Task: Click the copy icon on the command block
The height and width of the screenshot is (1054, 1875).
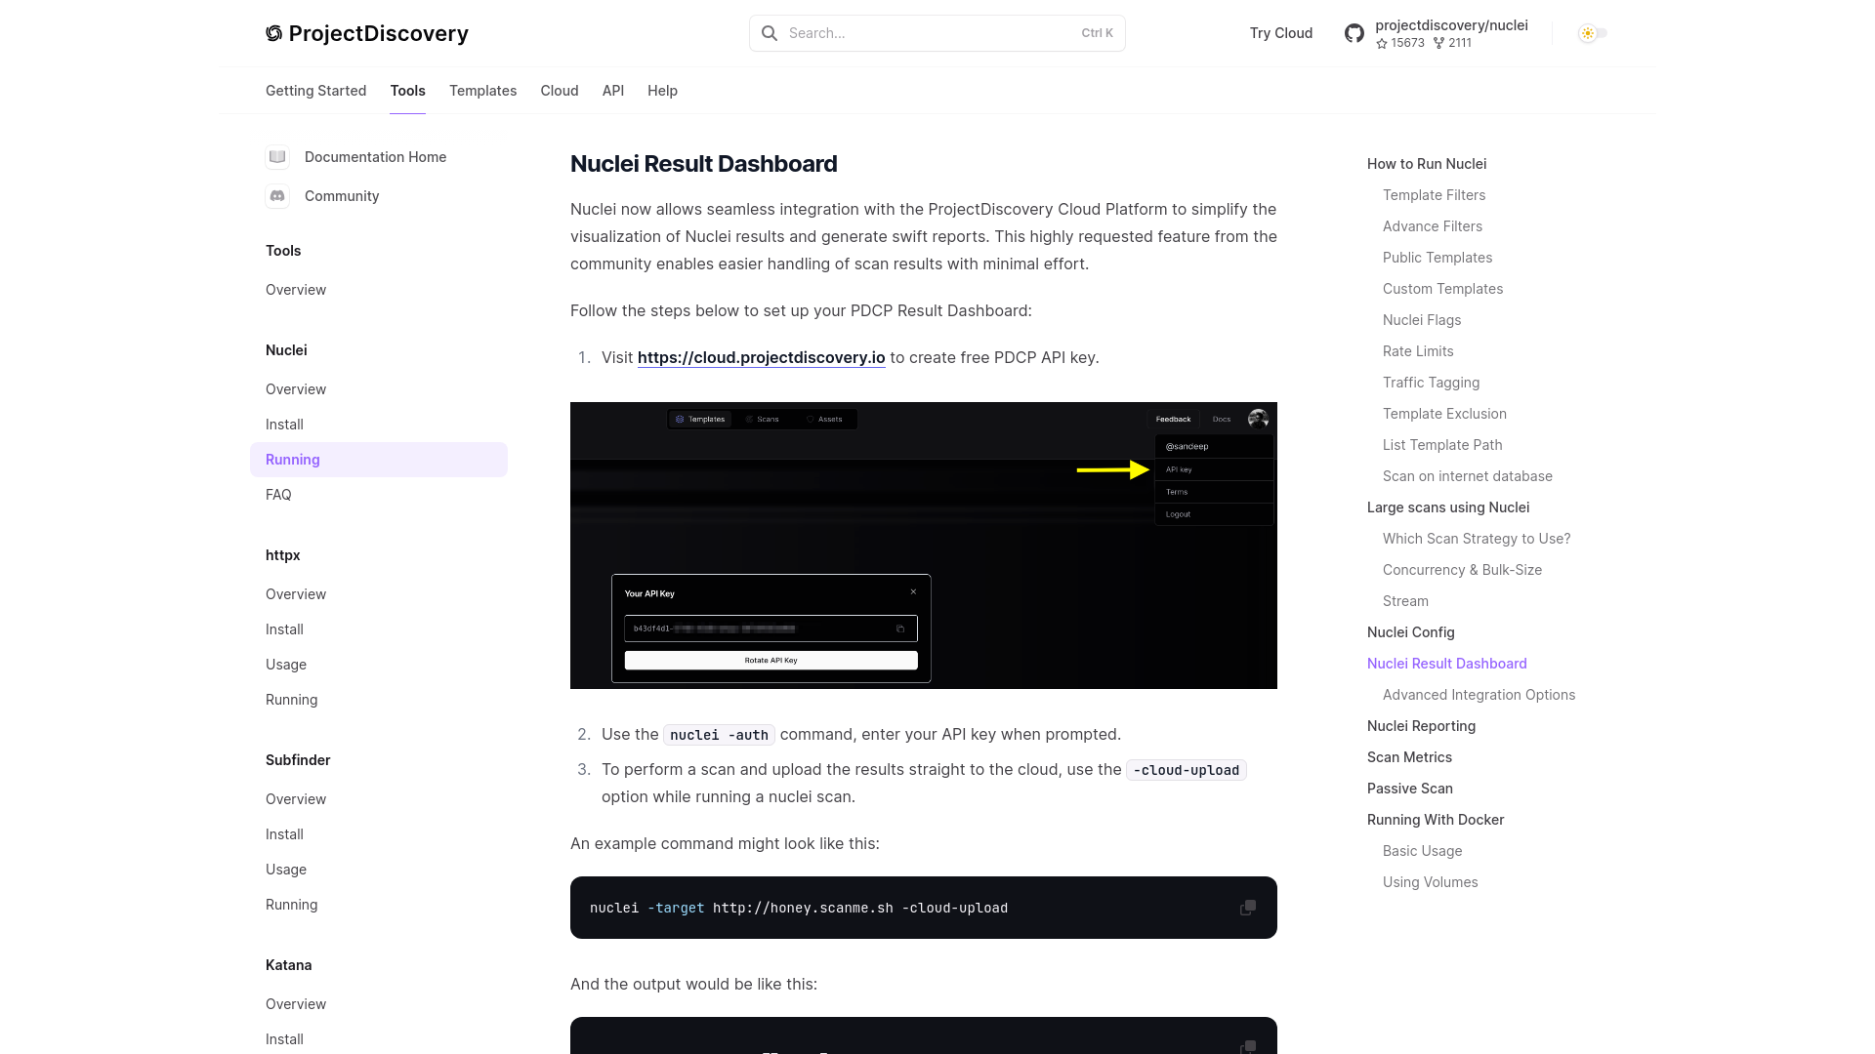Action: tap(1248, 908)
